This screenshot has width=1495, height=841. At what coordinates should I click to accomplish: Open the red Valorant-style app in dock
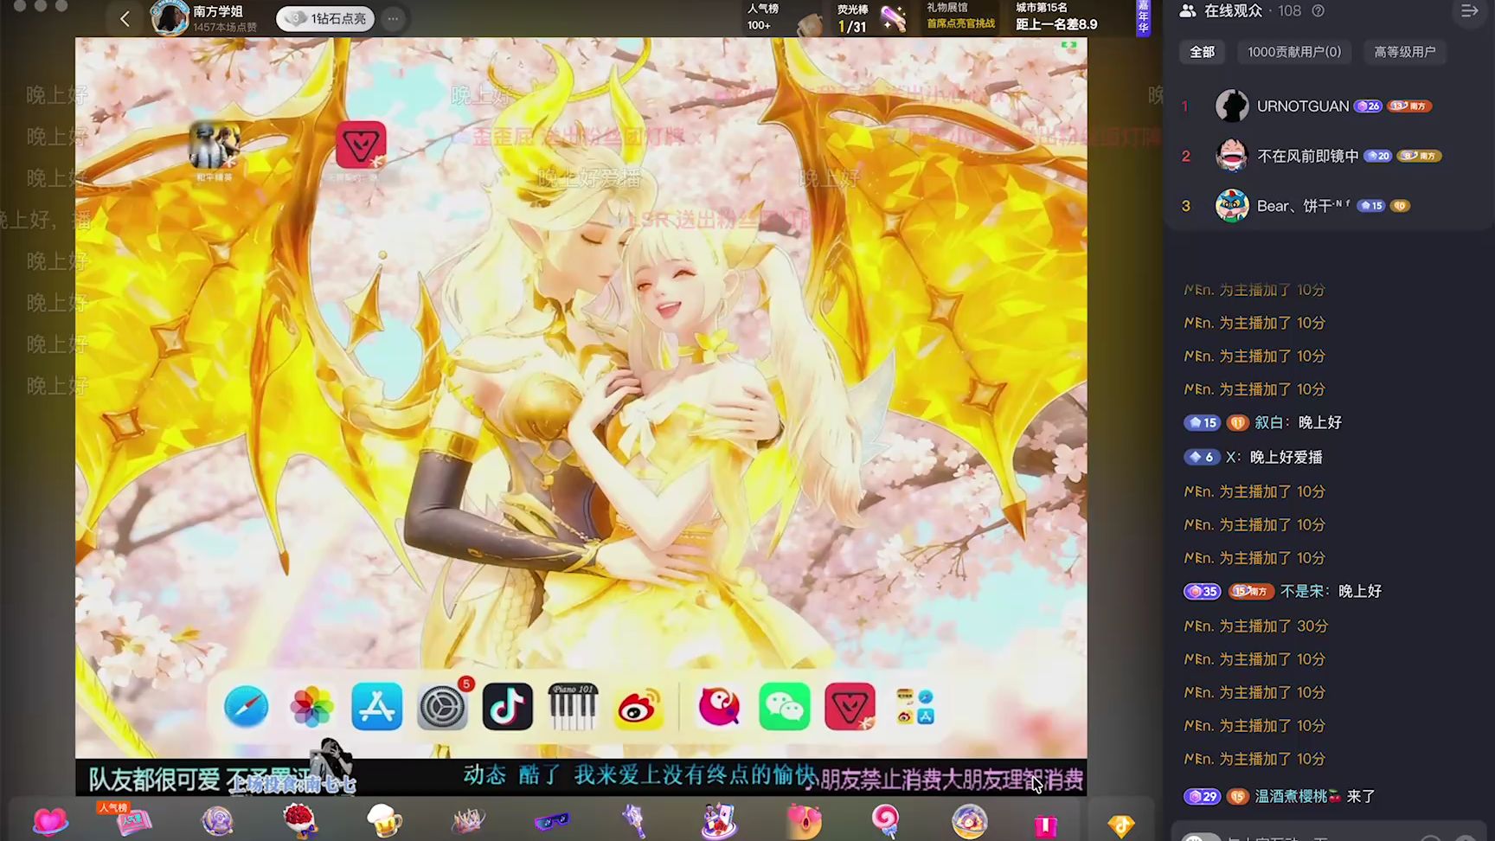(850, 707)
